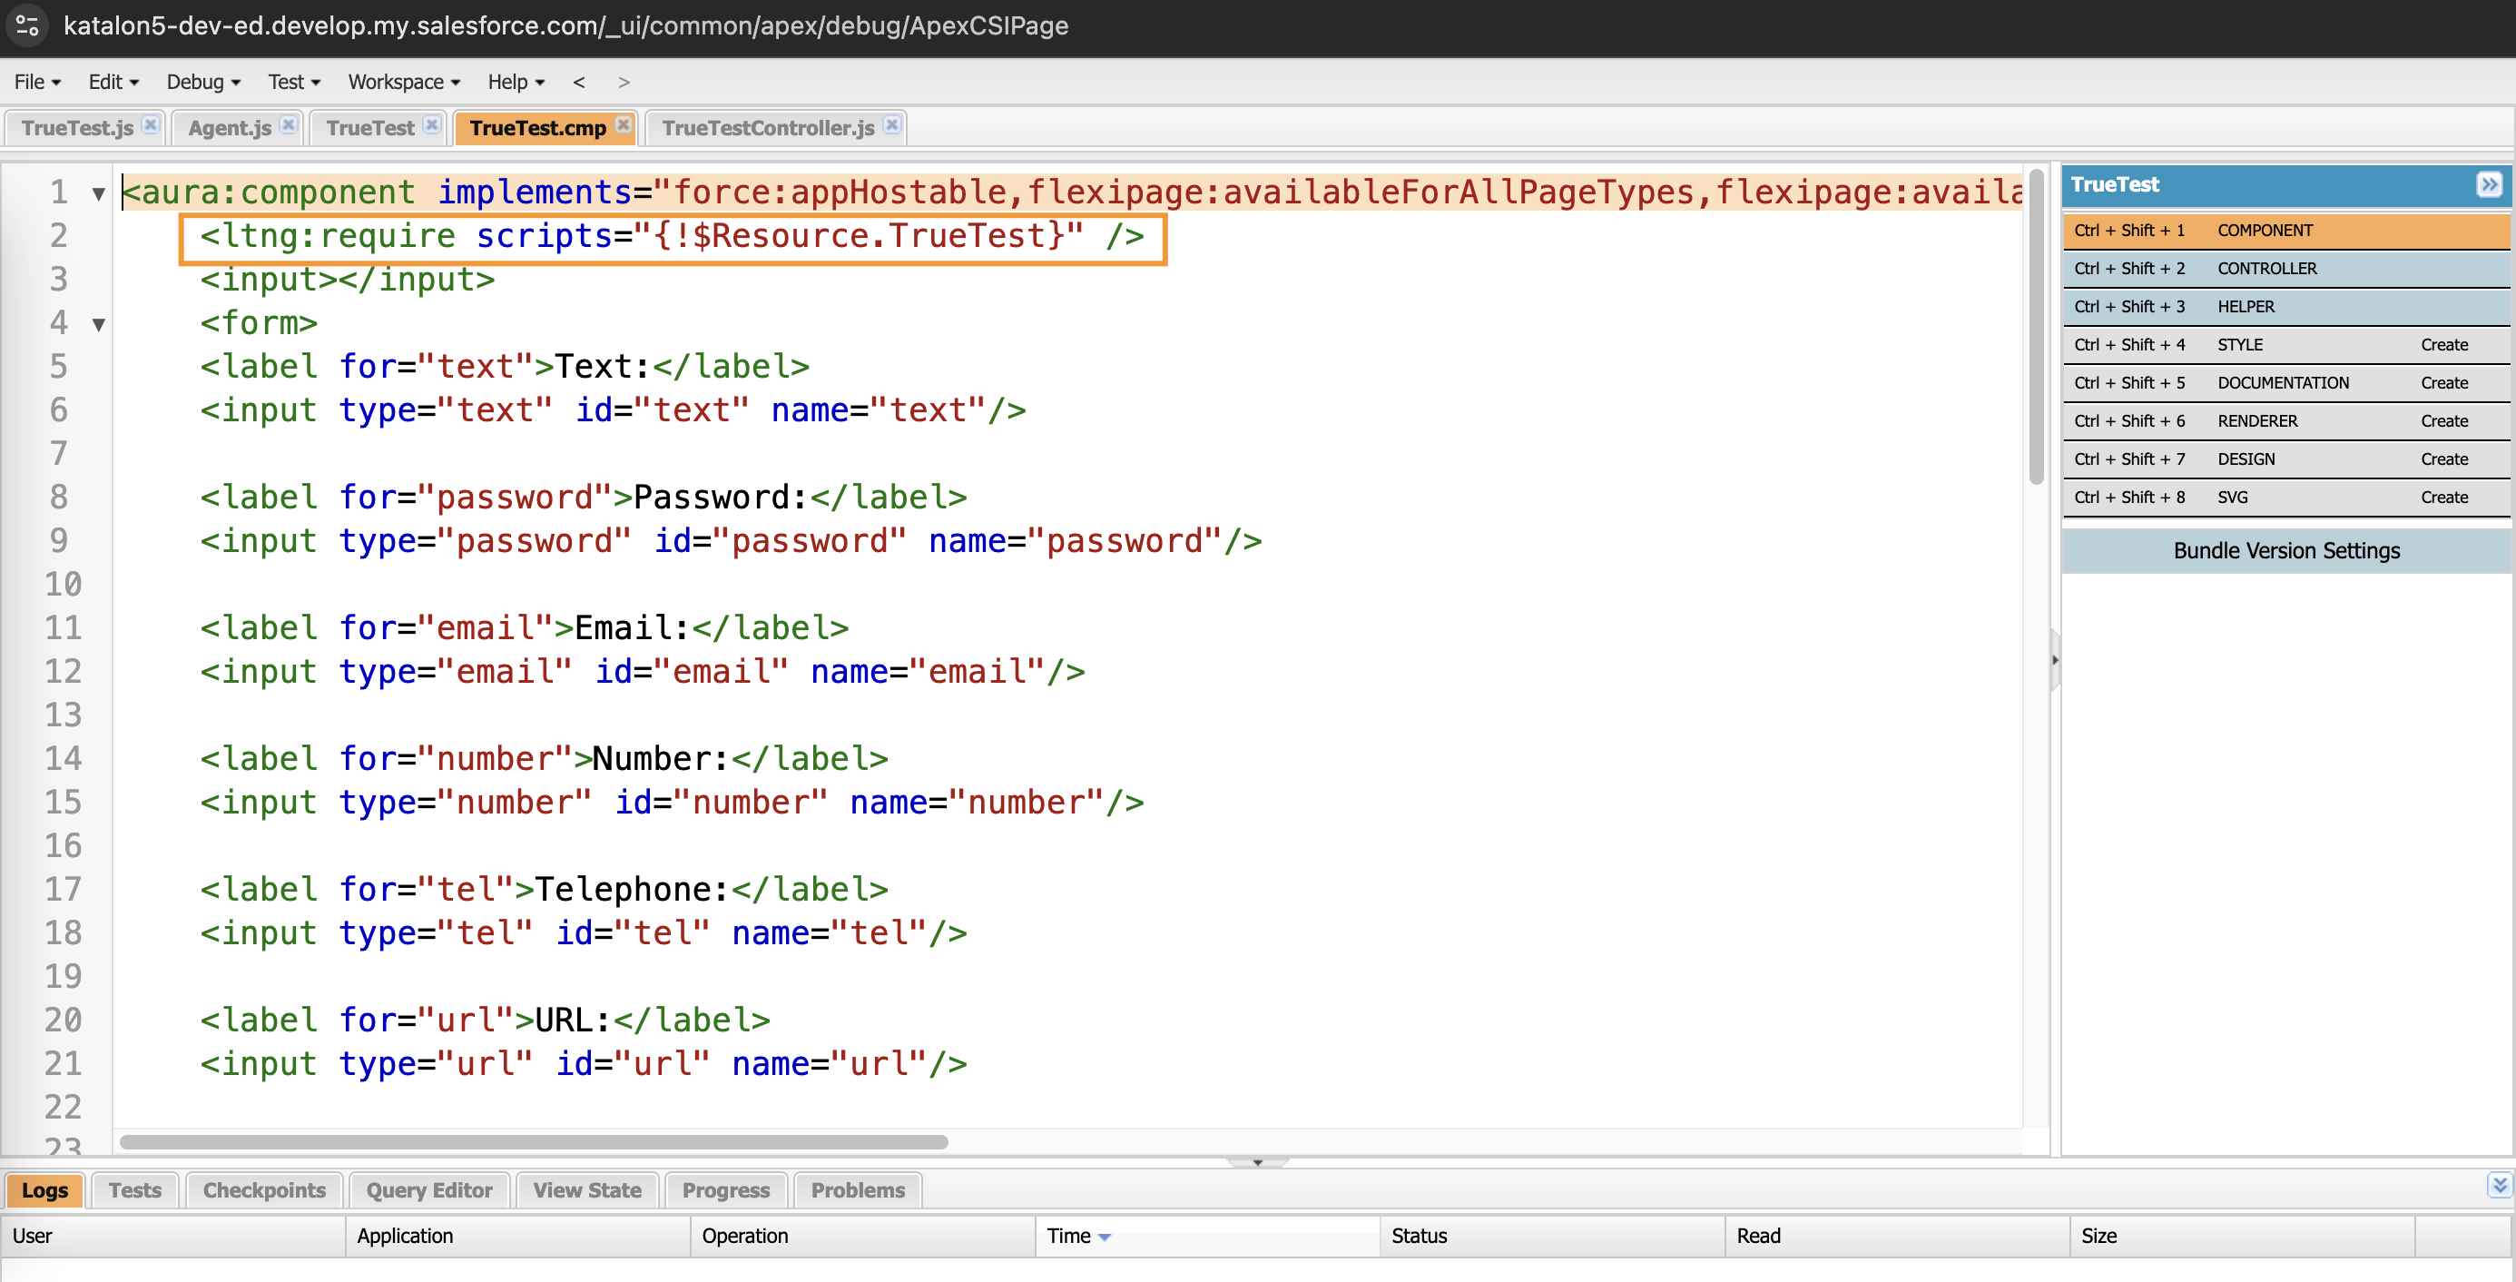
Task: Select the STYLE bundle row
Action: tap(2285, 345)
